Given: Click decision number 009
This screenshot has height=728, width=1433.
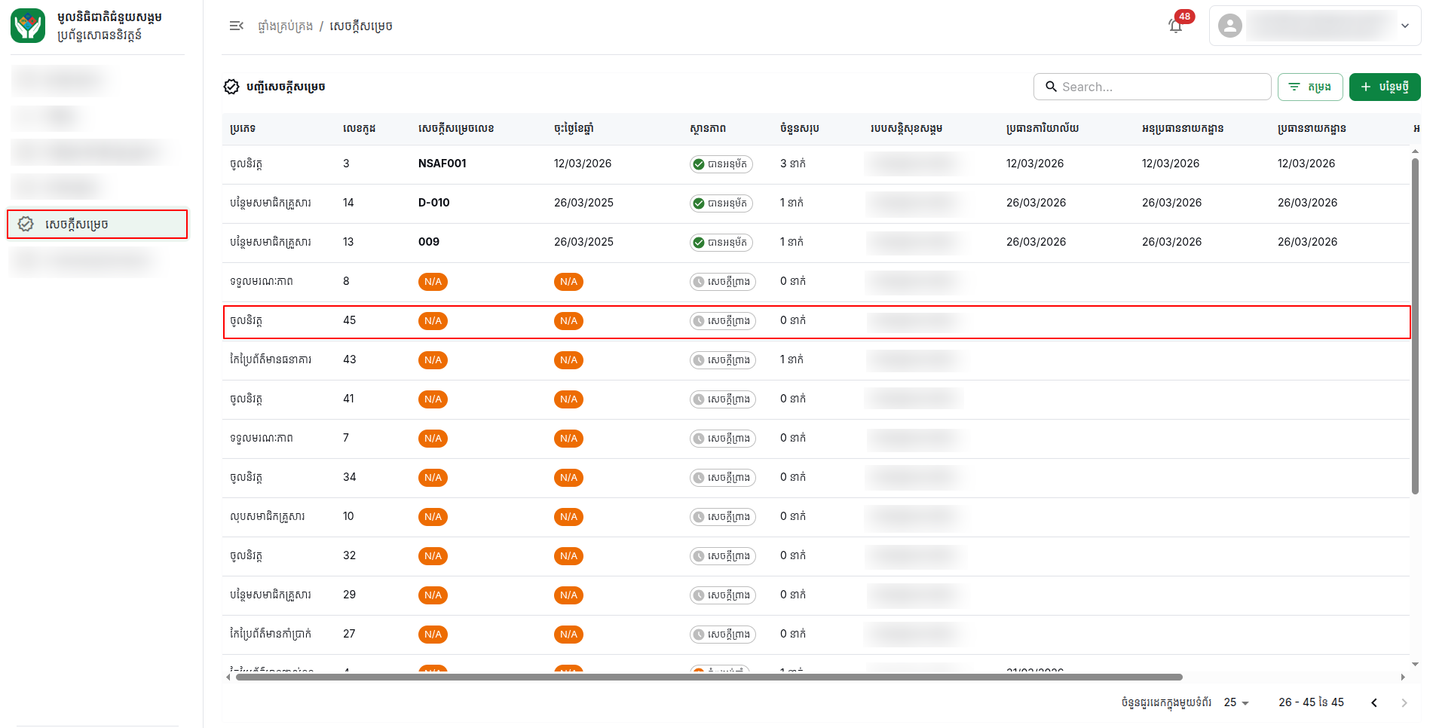Looking at the screenshot, I should coord(429,242).
